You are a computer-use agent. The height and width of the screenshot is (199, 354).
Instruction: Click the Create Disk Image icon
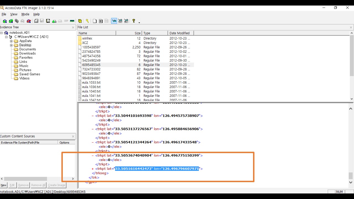point(36,21)
